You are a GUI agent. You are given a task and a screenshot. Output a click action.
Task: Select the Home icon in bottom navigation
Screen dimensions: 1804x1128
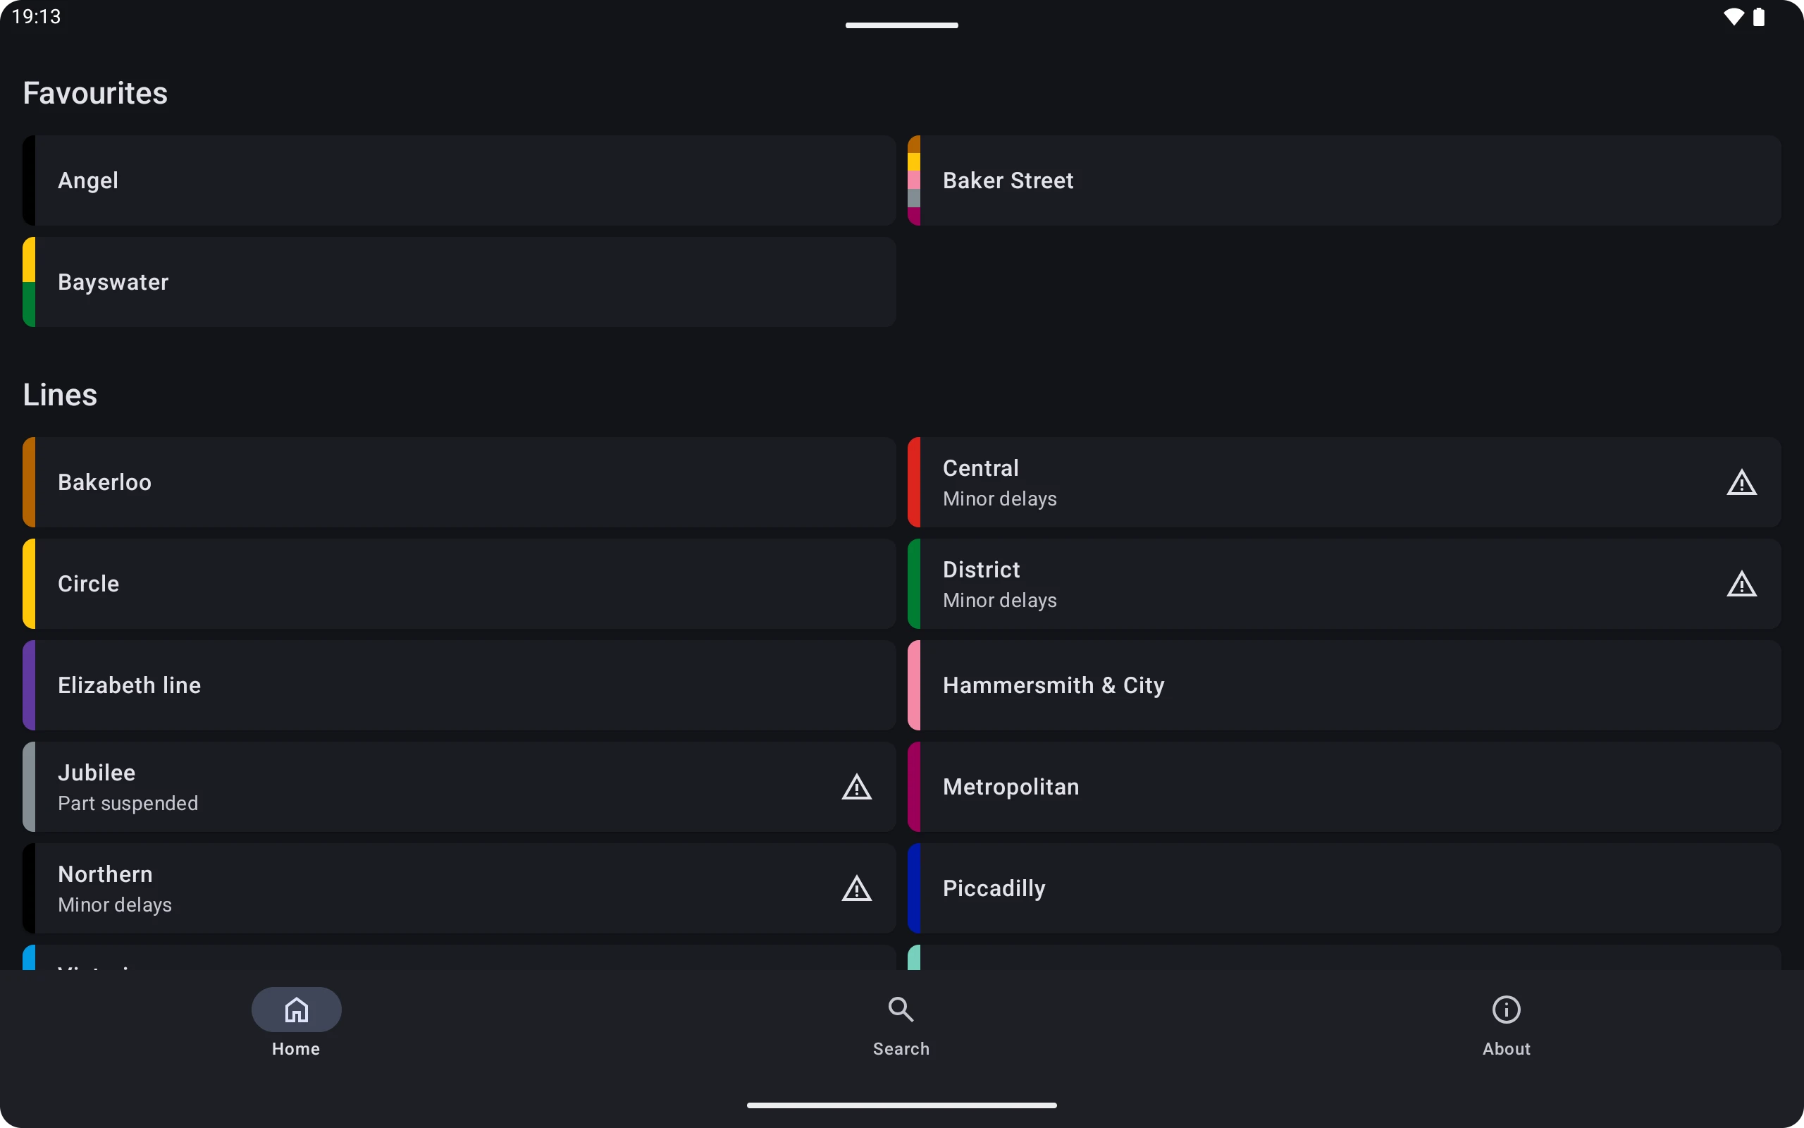[x=295, y=1009]
